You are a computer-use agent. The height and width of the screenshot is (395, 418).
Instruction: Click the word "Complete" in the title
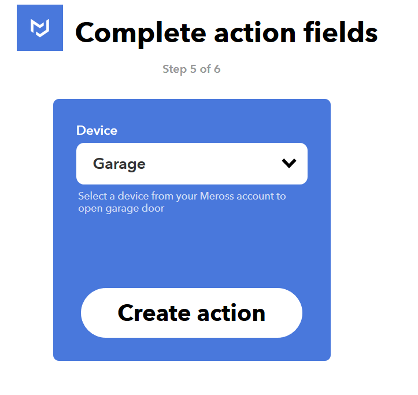pyautogui.click(x=140, y=32)
